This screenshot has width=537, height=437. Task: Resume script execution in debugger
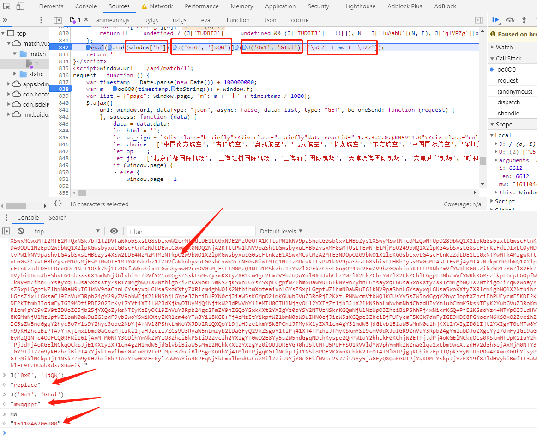tap(496, 20)
